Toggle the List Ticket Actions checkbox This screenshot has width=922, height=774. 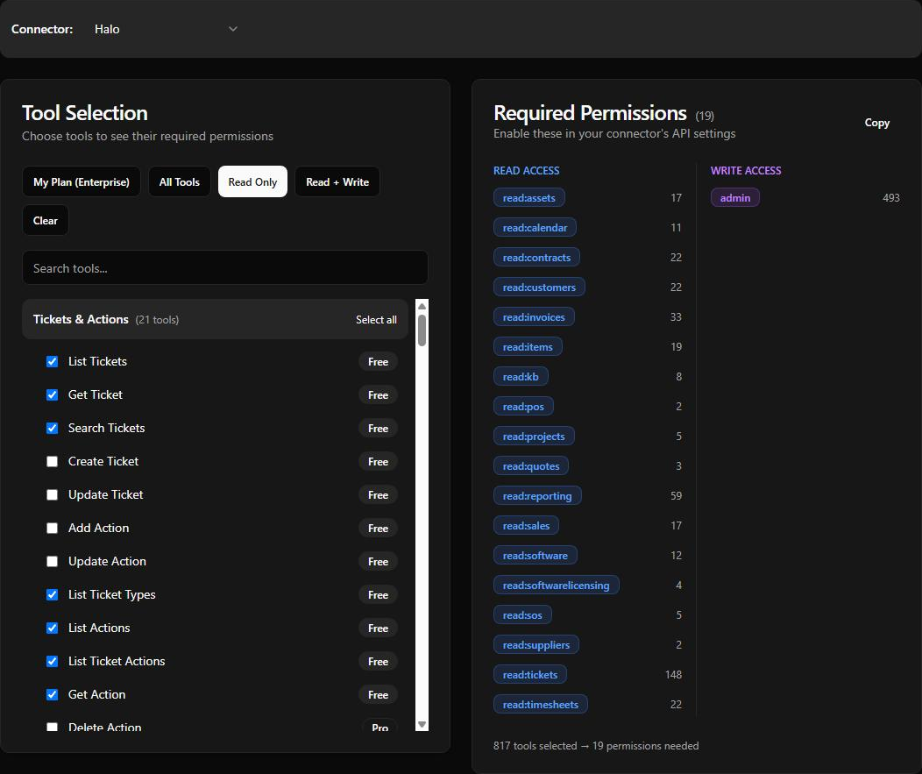click(x=53, y=662)
